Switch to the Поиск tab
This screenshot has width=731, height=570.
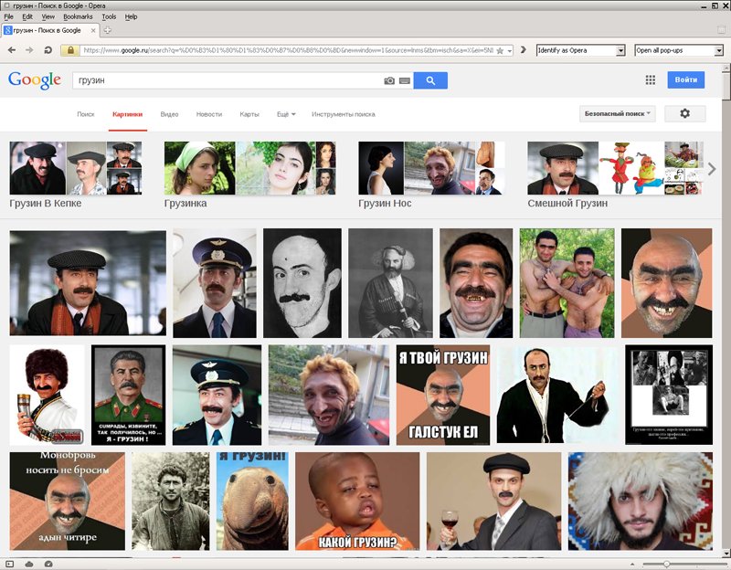[x=86, y=114]
